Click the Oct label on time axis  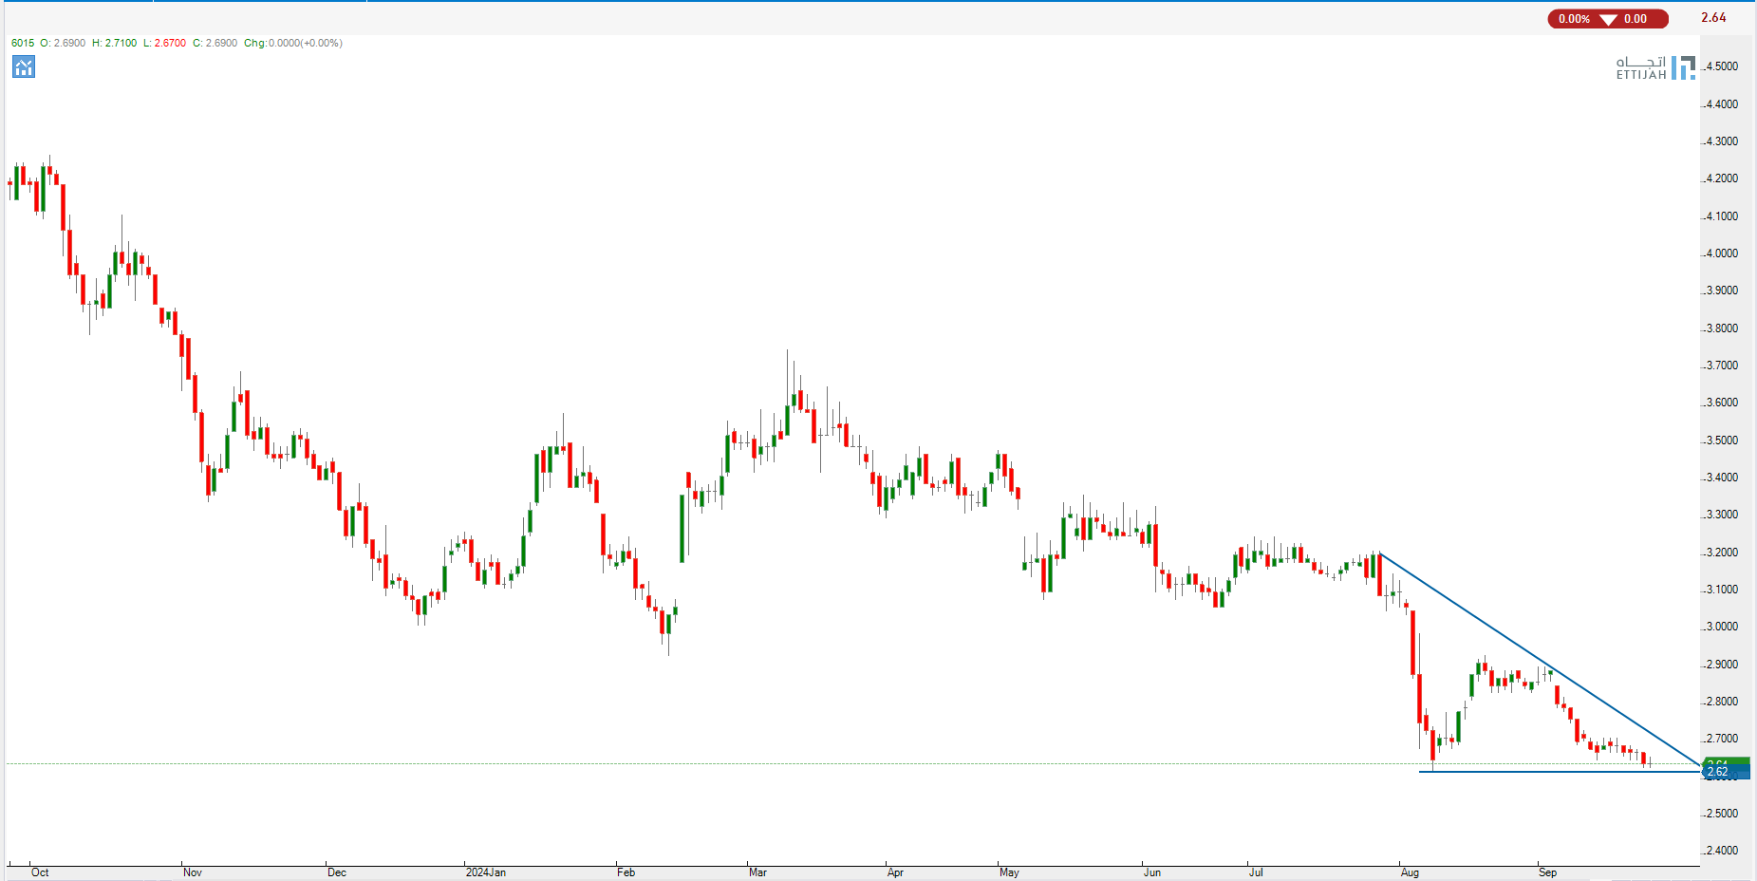(x=40, y=872)
